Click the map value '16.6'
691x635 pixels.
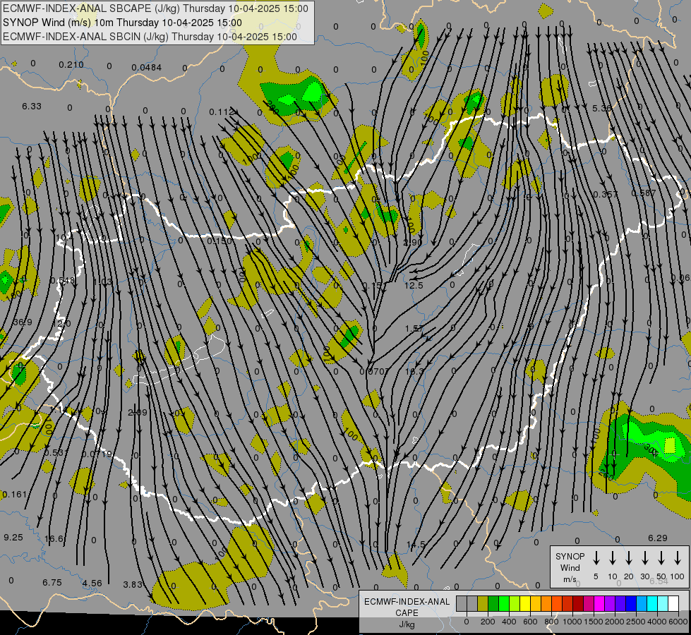54,539
